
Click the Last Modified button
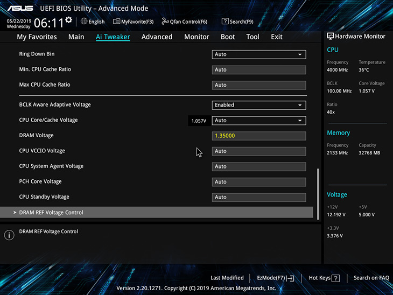point(227,278)
